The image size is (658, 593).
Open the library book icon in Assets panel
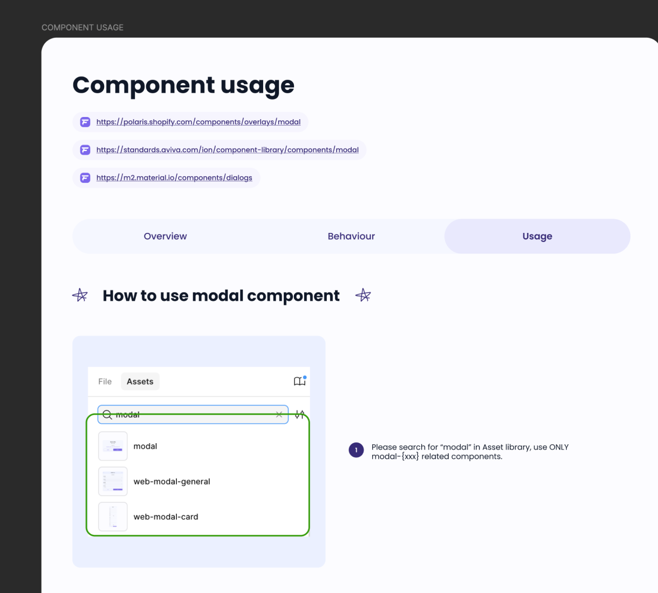[x=299, y=382]
